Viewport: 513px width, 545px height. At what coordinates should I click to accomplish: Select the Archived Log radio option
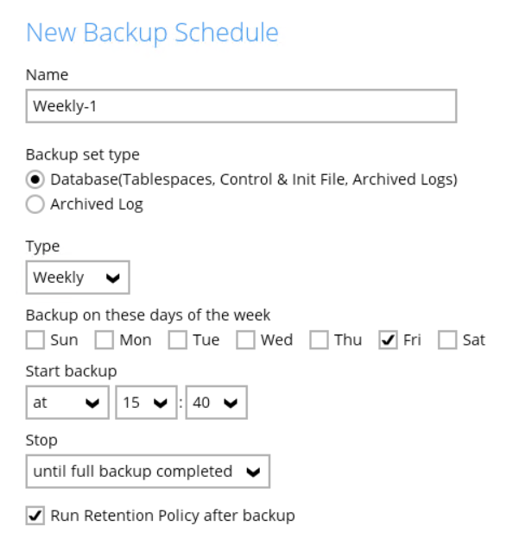point(35,204)
